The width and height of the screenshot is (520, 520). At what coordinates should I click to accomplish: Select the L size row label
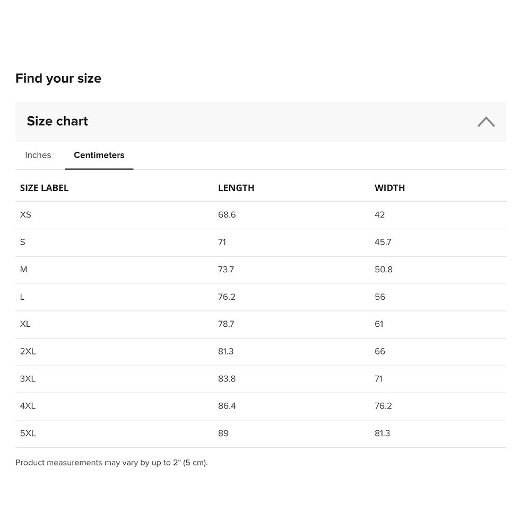click(x=22, y=297)
